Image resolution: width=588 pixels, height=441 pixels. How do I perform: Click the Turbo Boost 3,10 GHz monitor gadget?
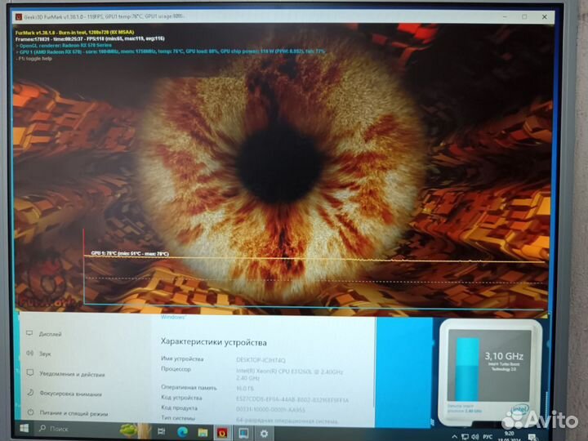point(490,363)
